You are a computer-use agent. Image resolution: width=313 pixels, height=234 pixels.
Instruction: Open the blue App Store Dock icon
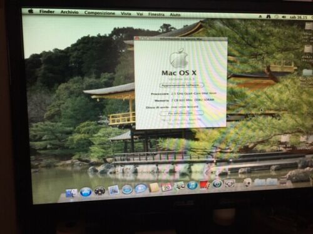point(86,192)
